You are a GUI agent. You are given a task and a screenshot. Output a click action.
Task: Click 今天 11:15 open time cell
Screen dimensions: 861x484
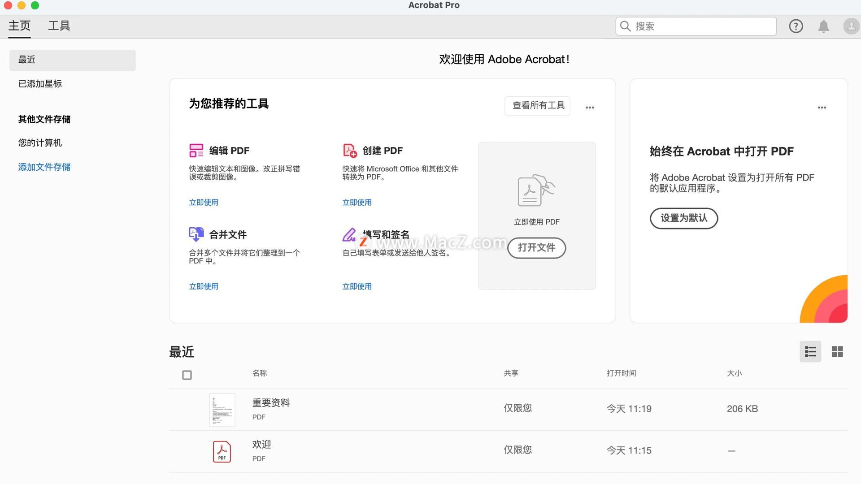[x=629, y=450]
